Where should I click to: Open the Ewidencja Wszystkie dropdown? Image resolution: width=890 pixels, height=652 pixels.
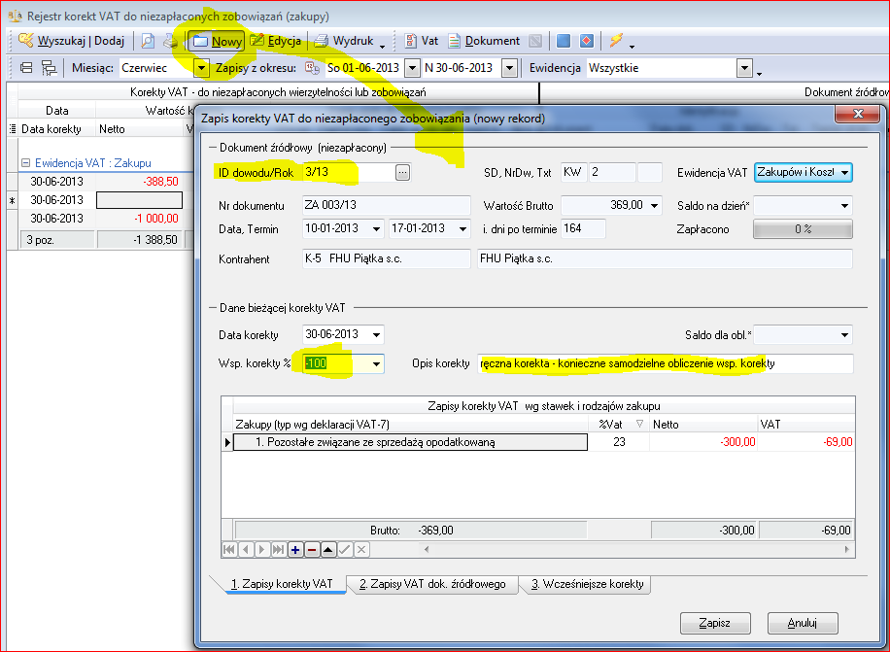pos(744,69)
